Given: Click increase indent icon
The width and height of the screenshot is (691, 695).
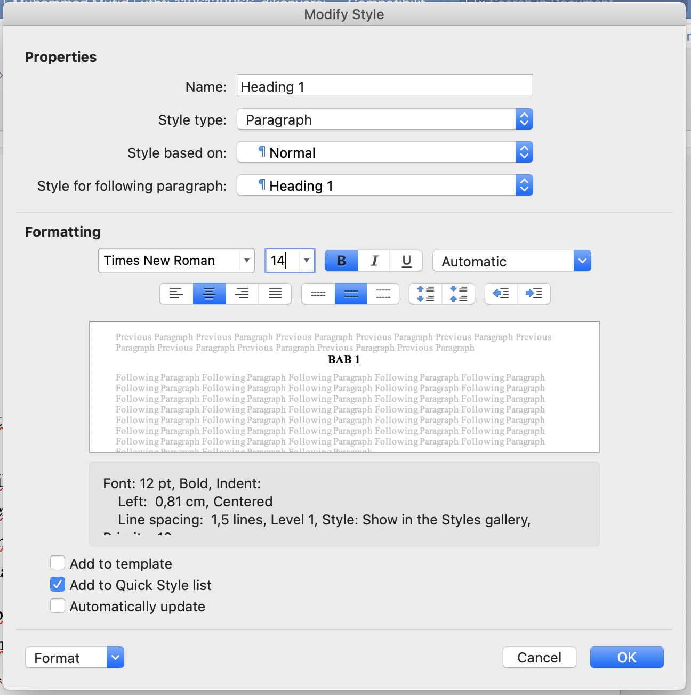Looking at the screenshot, I should [x=534, y=294].
